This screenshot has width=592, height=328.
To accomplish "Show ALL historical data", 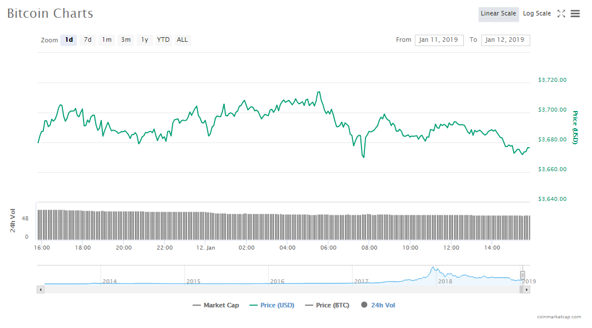I will coord(182,40).
